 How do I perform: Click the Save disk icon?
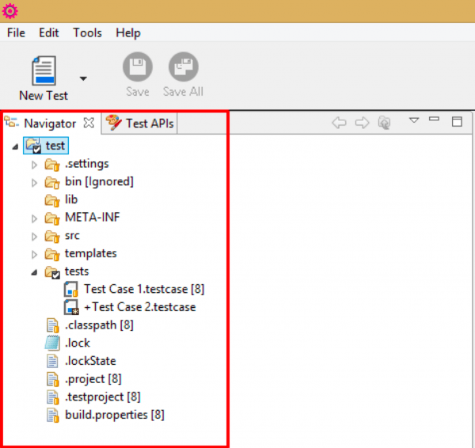[x=138, y=66]
